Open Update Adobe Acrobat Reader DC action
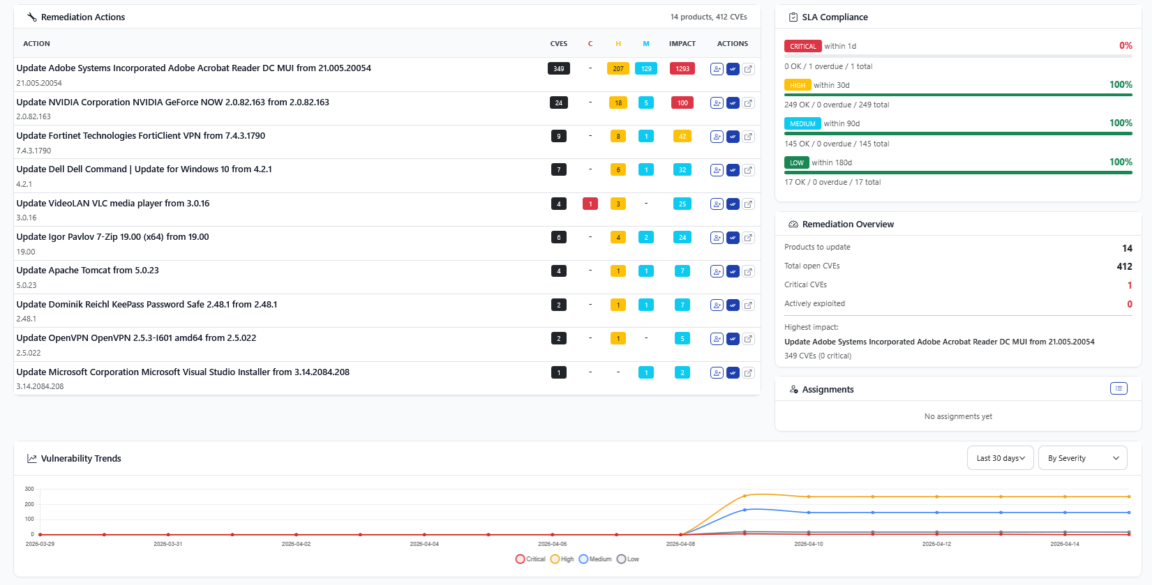1152x585 pixels. (193, 68)
